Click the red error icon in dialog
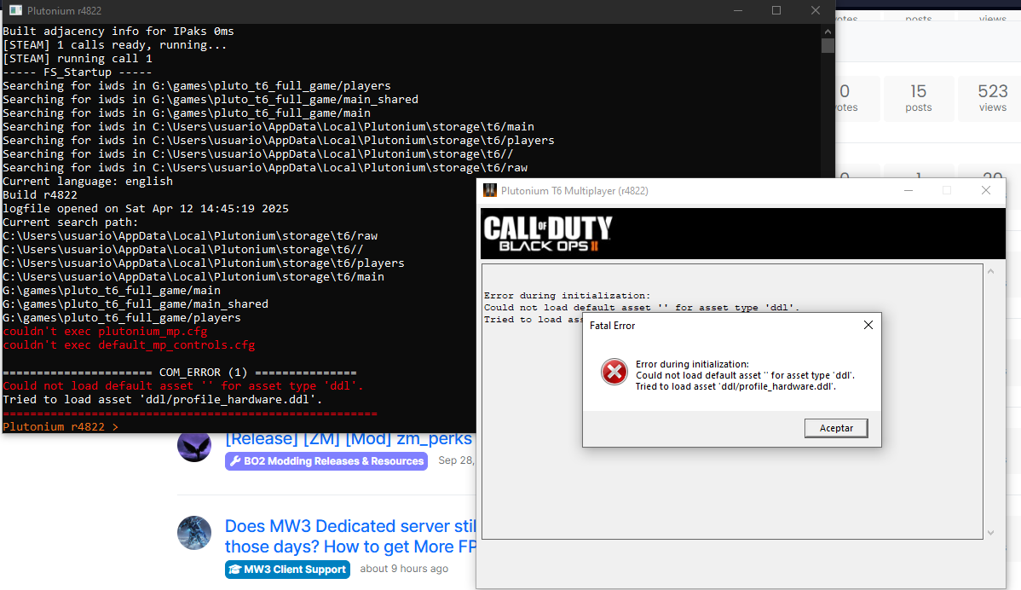This screenshot has height=590, width=1021. (614, 373)
